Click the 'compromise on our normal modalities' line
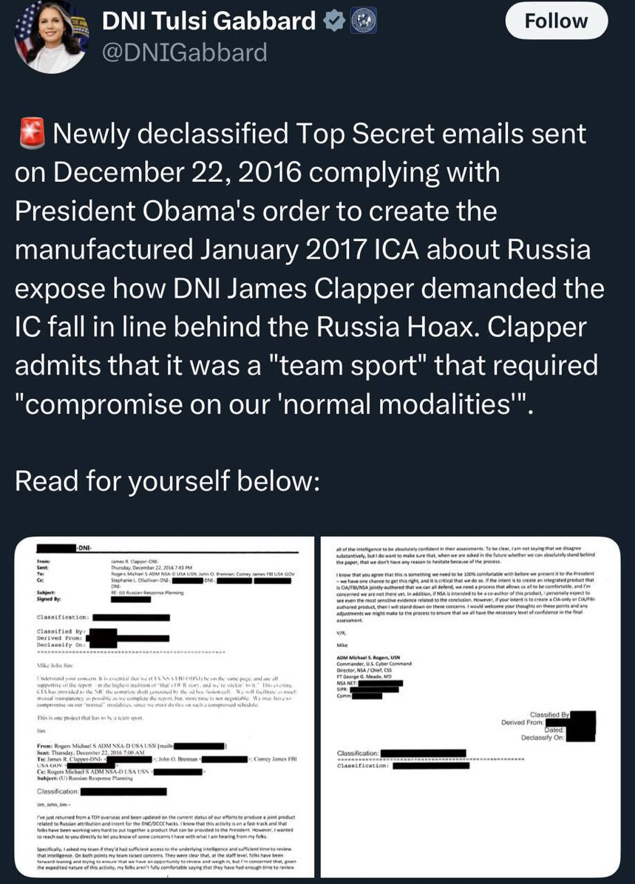The height and width of the screenshot is (884, 635). pyautogui.click(x=274, y=404)
